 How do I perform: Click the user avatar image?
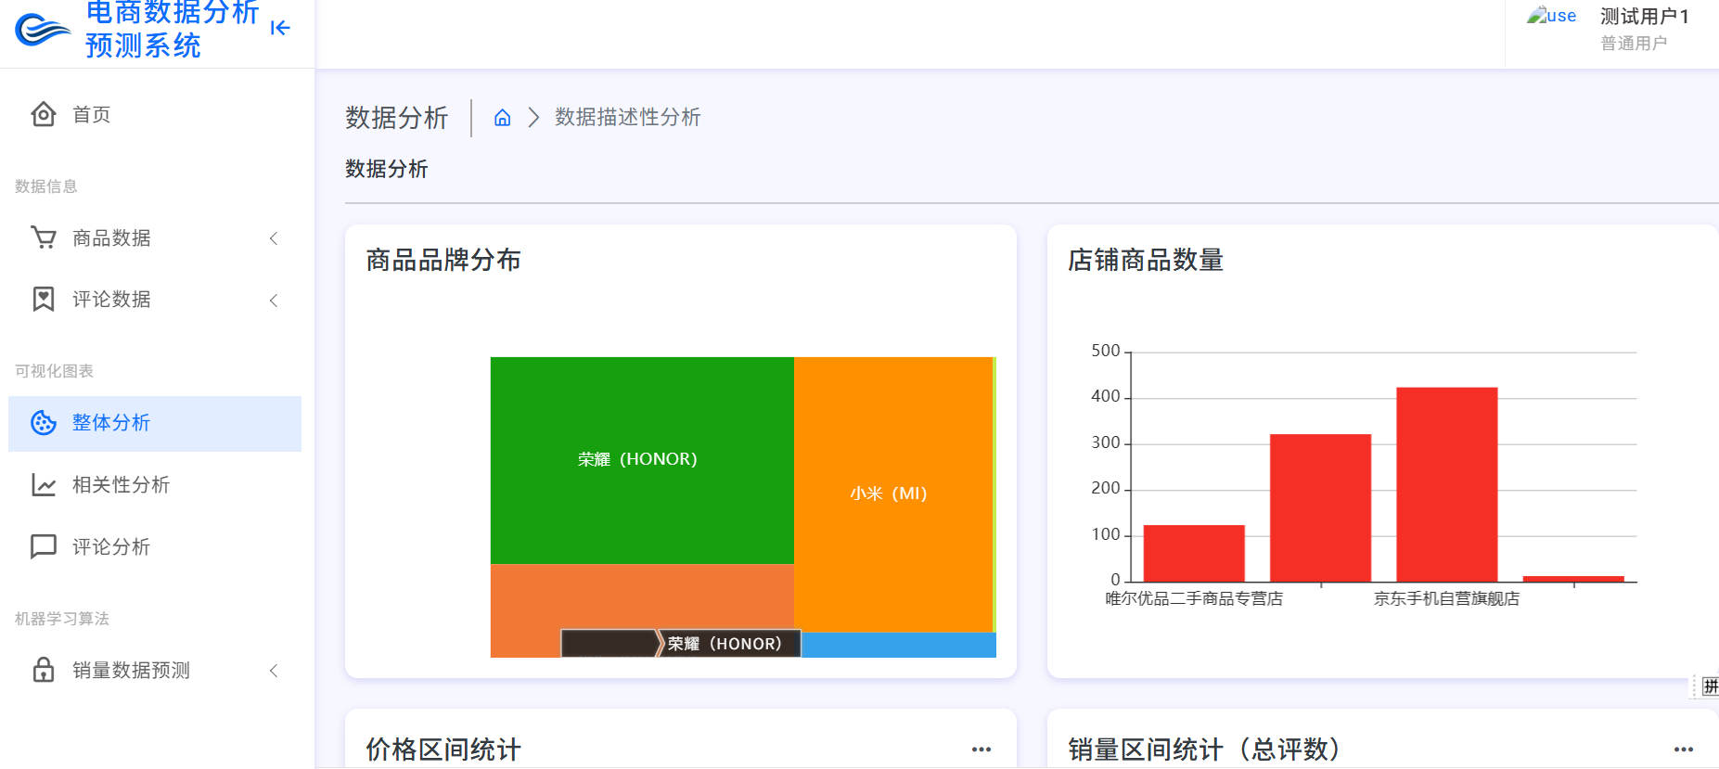pos(1551,16)
